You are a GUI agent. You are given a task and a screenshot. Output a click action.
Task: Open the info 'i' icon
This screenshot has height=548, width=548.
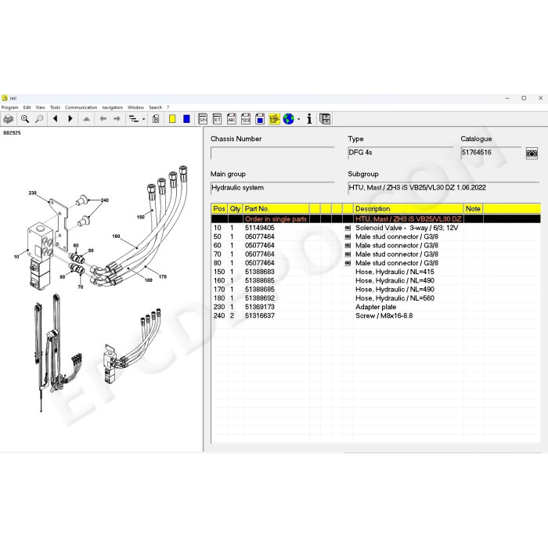pos(309,119)
